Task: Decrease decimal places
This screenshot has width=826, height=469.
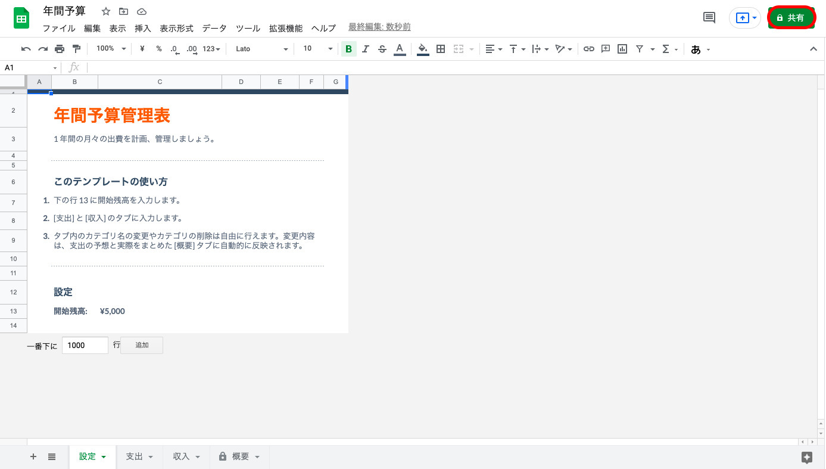Action: 174,49
